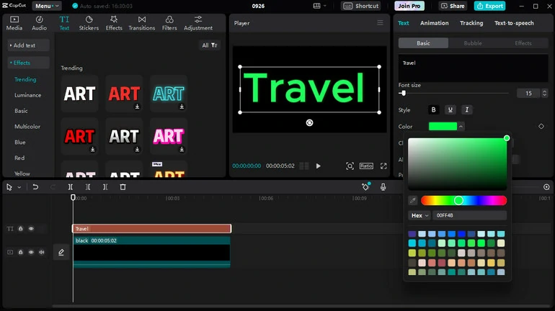Select the Luminance effects category

[27, 95]
